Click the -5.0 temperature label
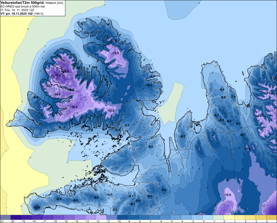Viewport: 277px width, 223px height. tap(127, 125)
